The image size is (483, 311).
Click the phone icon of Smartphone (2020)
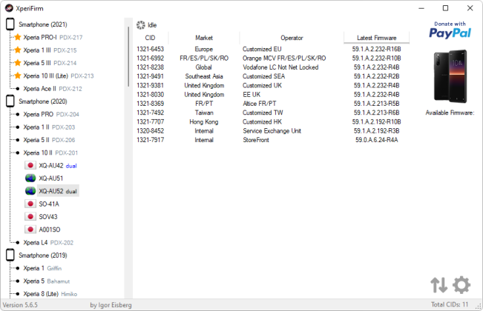tap(10, 101)
